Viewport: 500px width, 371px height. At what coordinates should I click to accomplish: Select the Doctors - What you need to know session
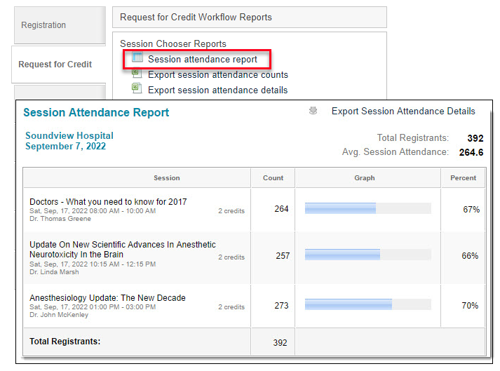tap(108, 202)
